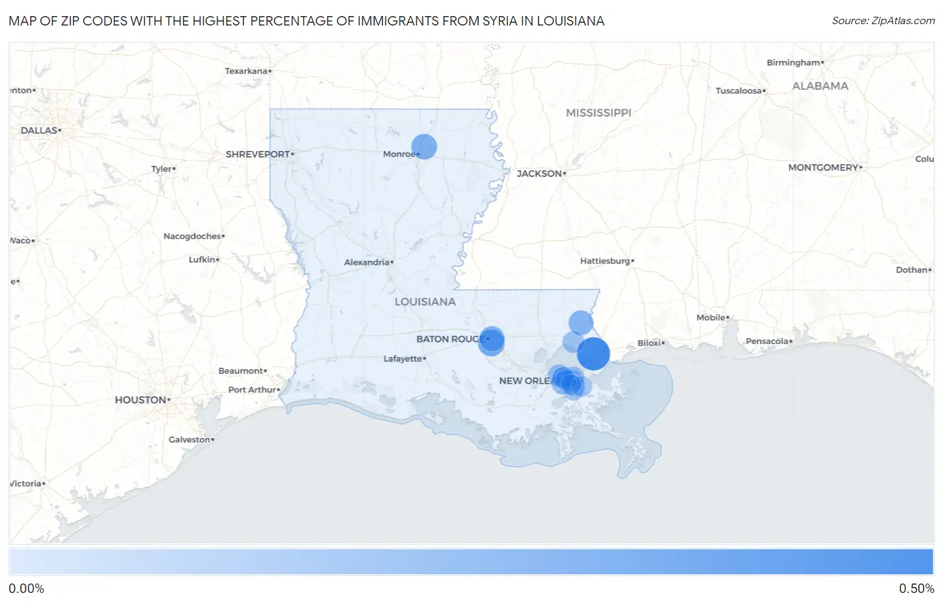The width and height of the screenshot is (943, 603).
Task: Click the Lufkin city label
Action: 202,260
